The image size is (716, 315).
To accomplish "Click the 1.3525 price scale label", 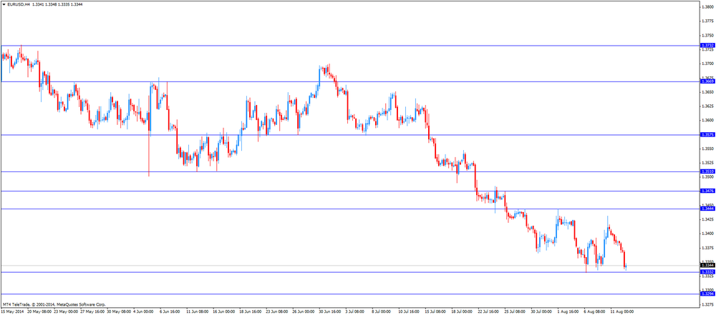I will coord(708,163).
